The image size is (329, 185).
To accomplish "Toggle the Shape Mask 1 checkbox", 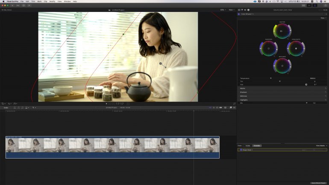I will [x=241, y=150].
